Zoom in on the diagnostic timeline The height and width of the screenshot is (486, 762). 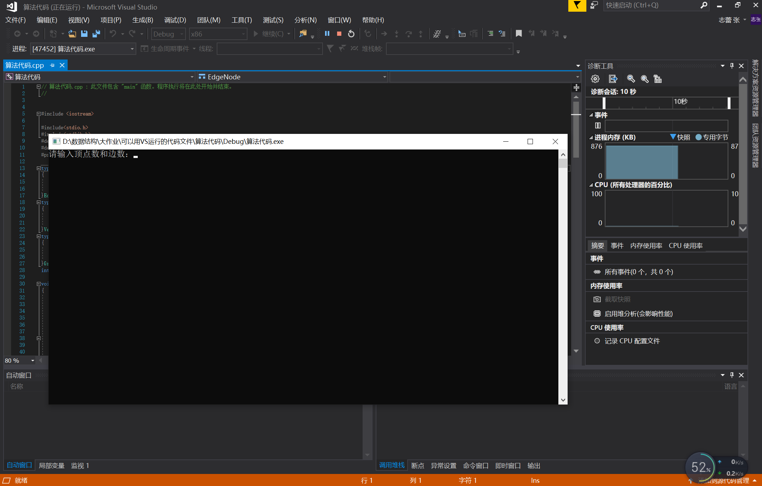(x=631, y=79)
